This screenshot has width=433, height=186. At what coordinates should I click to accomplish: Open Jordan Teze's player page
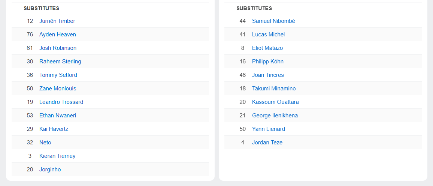tap(267, 142)
